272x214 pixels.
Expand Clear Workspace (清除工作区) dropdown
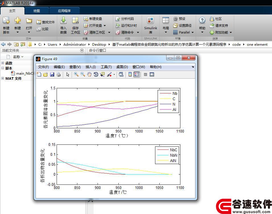click(109, 32)
